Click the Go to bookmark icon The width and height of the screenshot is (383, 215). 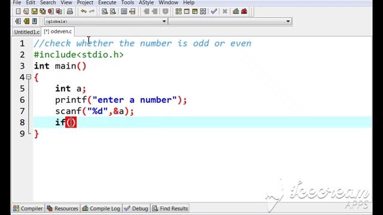coord(35,21)
